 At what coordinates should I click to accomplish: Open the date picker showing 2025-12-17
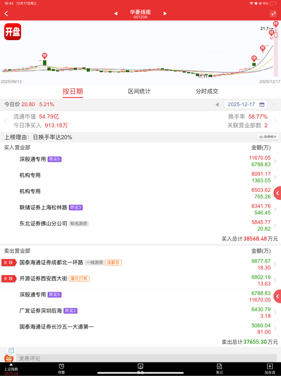[246, 105]
